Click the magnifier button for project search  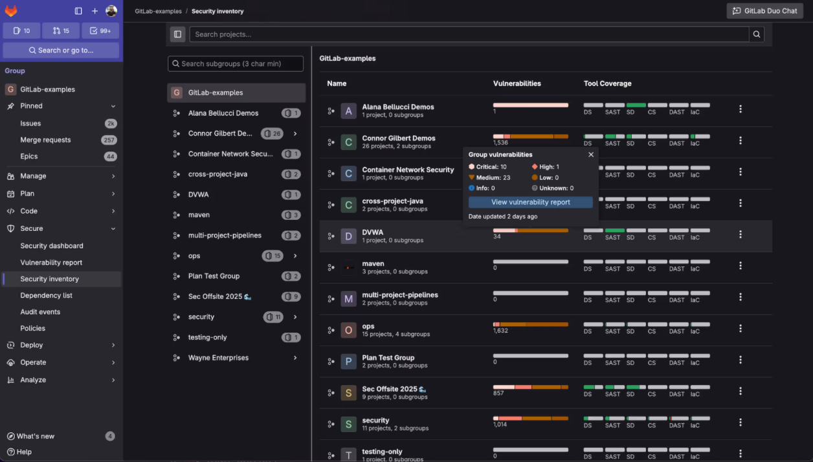(x=756, y=34)
